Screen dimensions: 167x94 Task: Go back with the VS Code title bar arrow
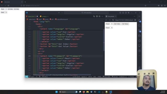(59, 13)
